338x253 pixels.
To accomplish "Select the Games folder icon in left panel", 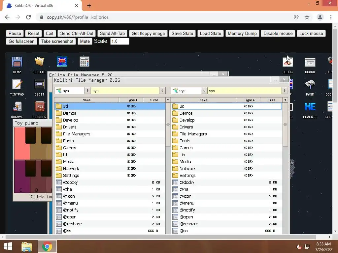I will (59, 148).
